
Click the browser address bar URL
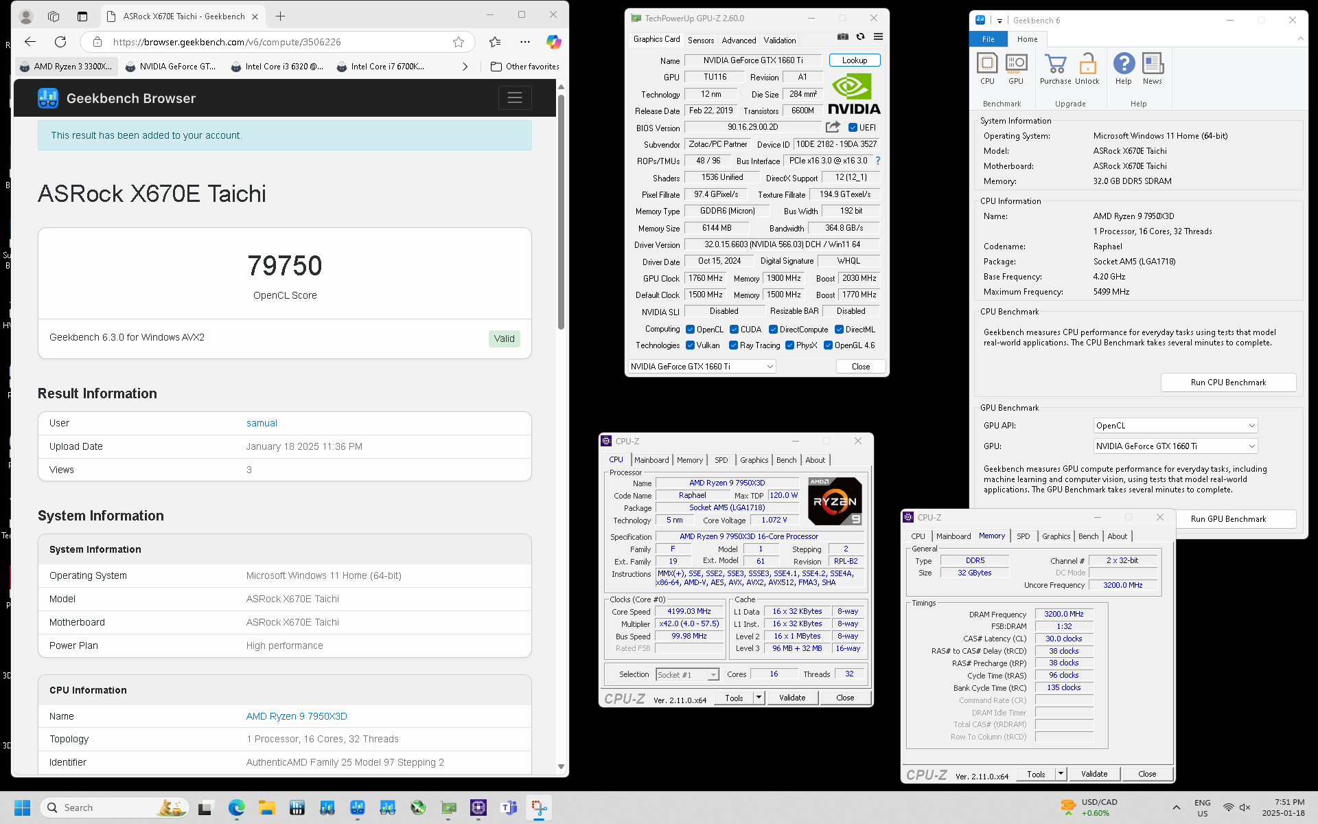tap(227, 42)
